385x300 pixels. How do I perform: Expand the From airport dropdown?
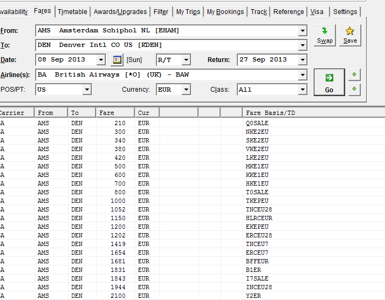click(x=302, y=31)
